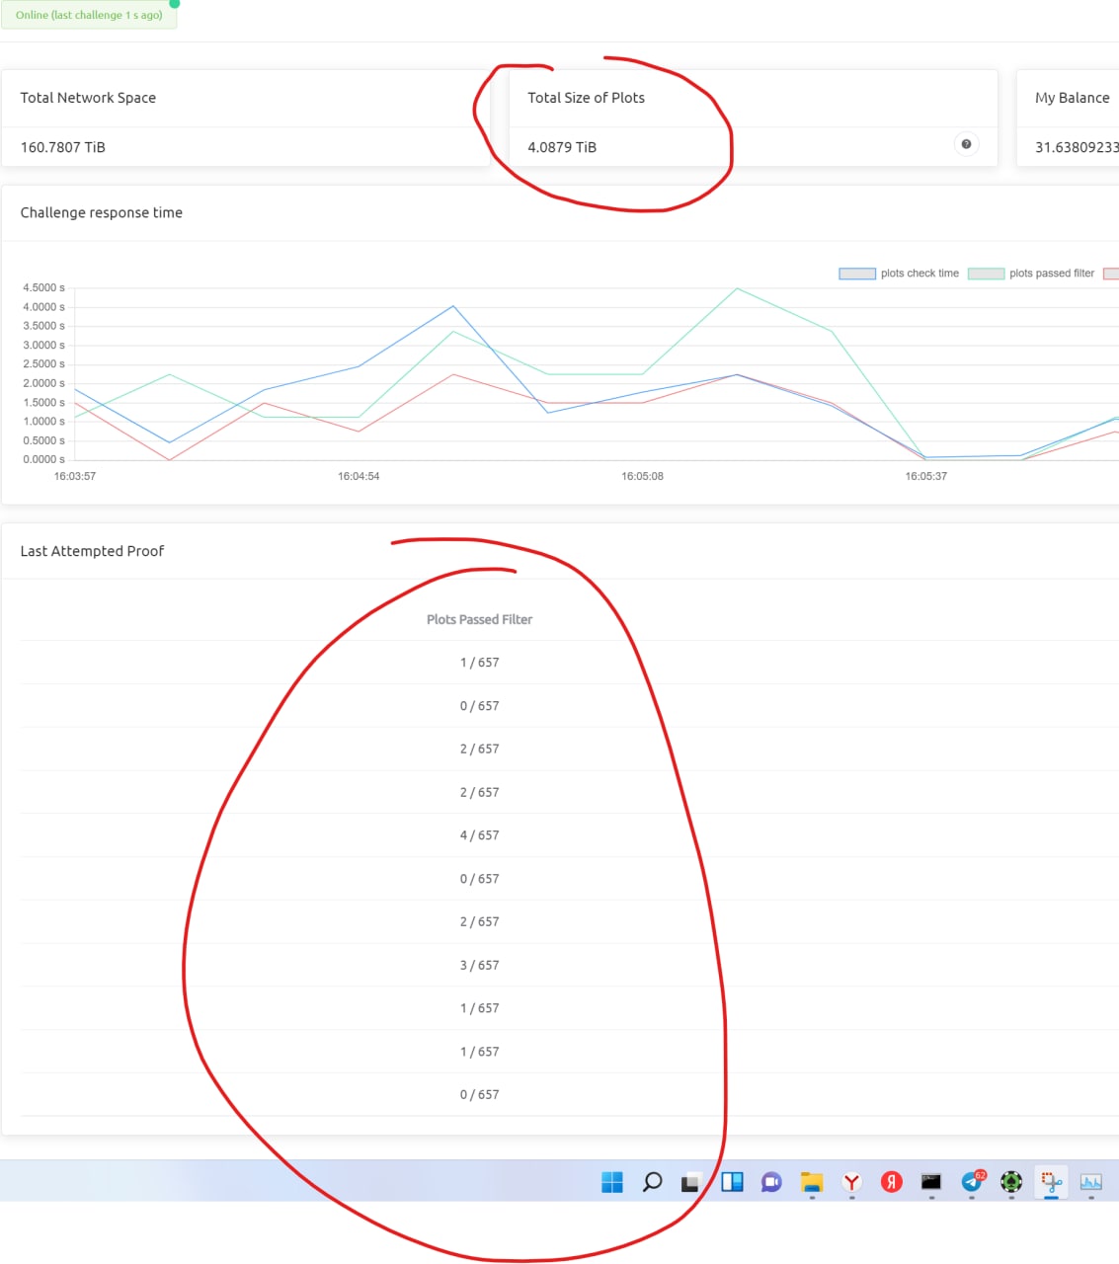Image resolution: width=1119 pixels, height=1264 pixels.
Task: Toggle the 'plots passed filter' legend series
Action: click(1031, 274)
